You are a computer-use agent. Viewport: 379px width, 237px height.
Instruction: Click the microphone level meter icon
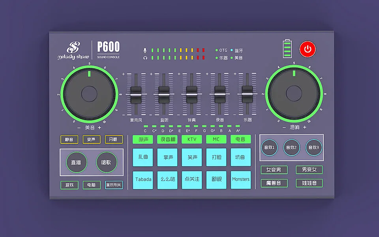[145, 50]
